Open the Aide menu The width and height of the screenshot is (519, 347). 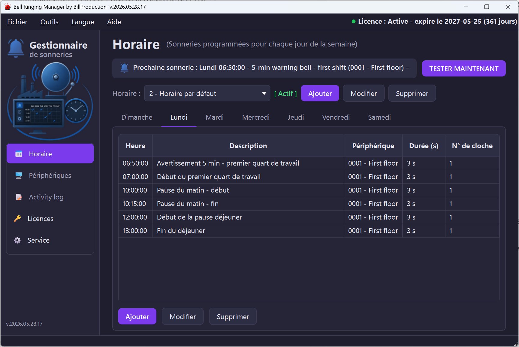coord(114,22)
